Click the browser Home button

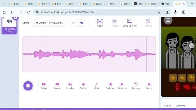(4, 12)
